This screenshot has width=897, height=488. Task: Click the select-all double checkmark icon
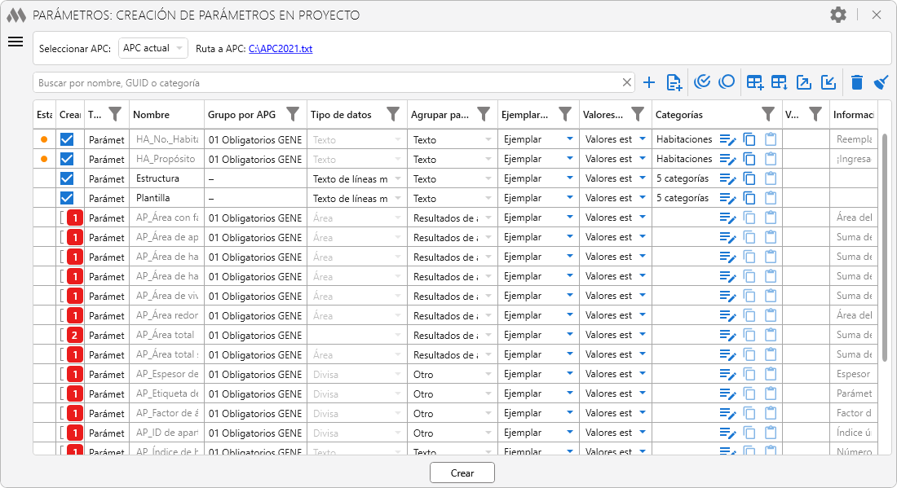(x=702, y=81)
